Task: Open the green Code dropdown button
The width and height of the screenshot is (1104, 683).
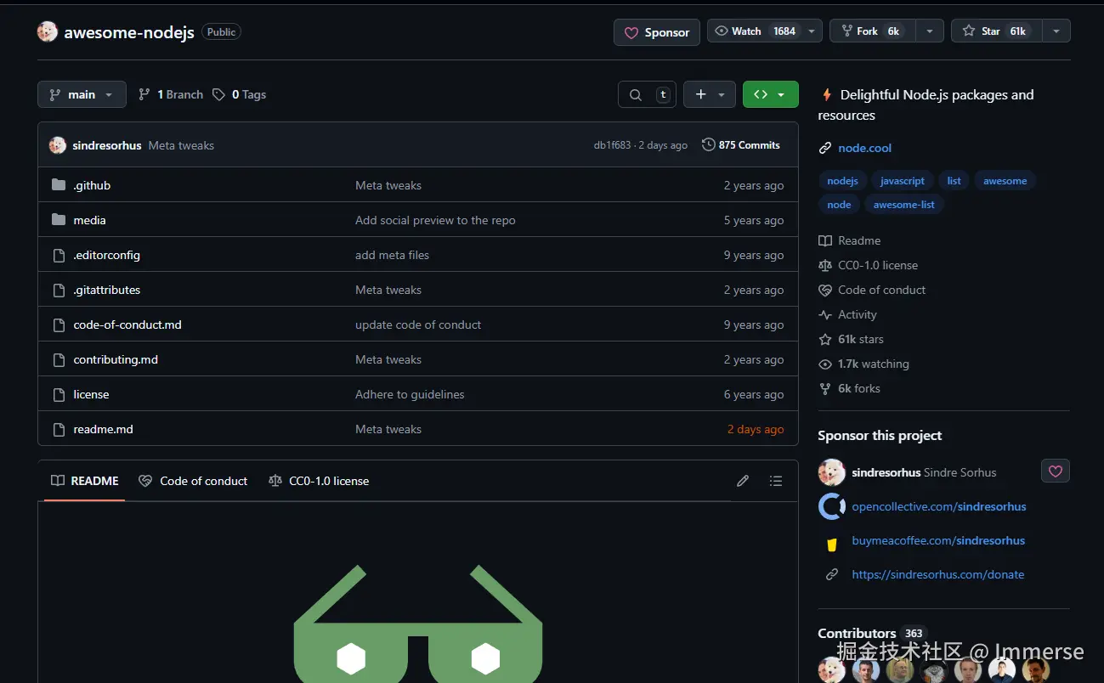Action: coord(771,94)
